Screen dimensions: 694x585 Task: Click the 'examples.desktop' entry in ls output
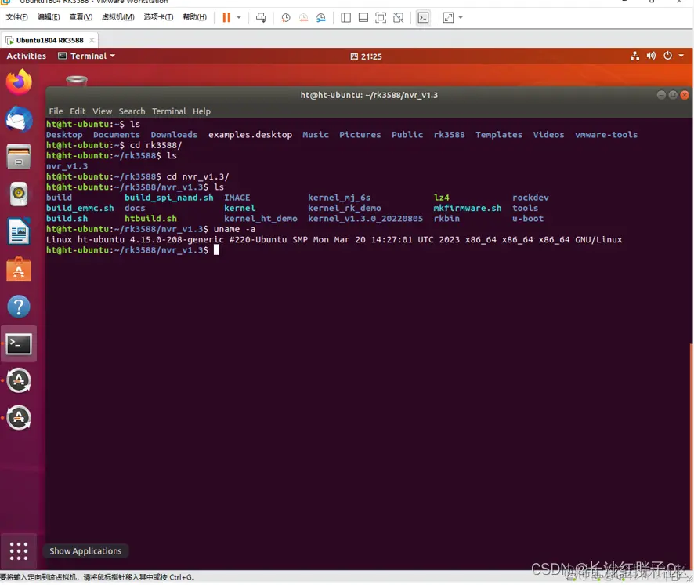click(250, 135)
